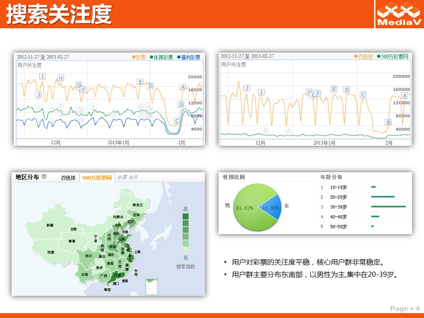This screenshot has height=318, width=424.
Task: Click marker C at left chart's dip
Action: click(177, 121)
